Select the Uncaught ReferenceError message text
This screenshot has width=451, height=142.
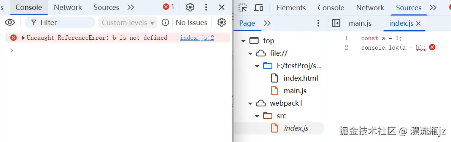[97, 37]
